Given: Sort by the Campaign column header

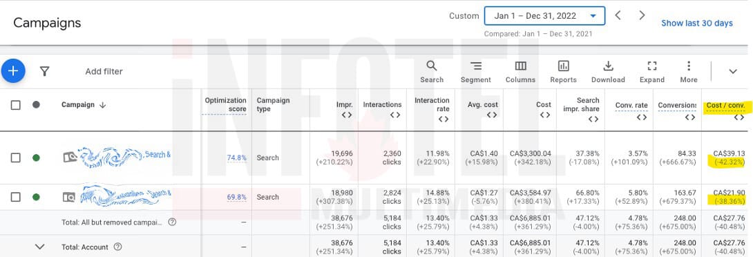Looking at the screenshot, I should click(x=78, y=105).
